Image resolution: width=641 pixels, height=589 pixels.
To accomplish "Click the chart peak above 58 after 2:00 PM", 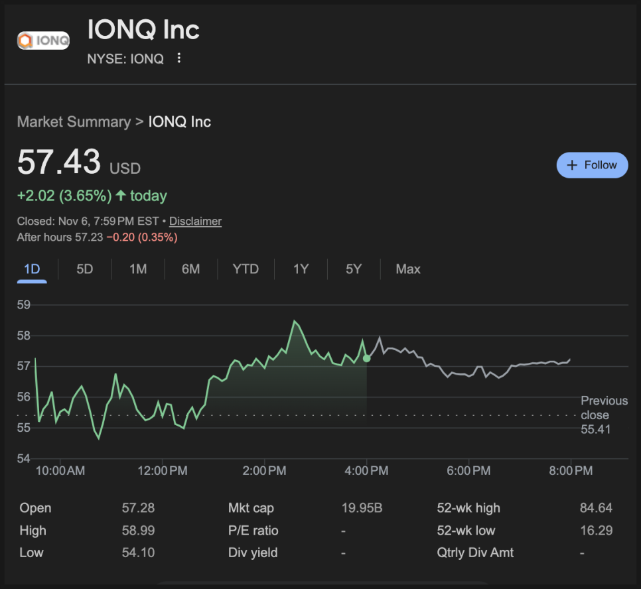I will tap(294, 322).
